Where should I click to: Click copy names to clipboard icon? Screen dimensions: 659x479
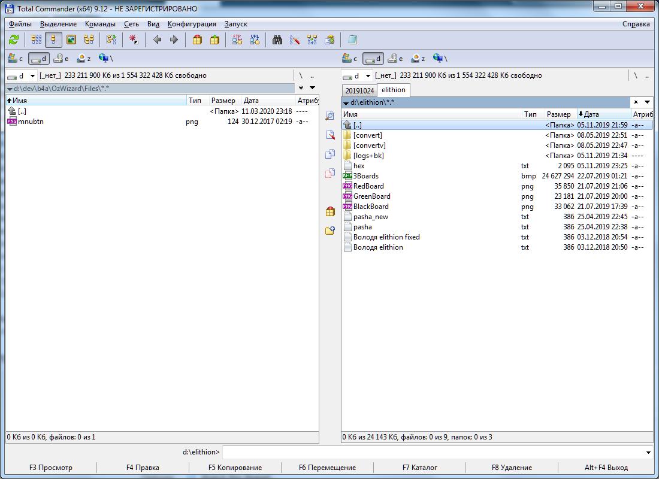point(329,40)
